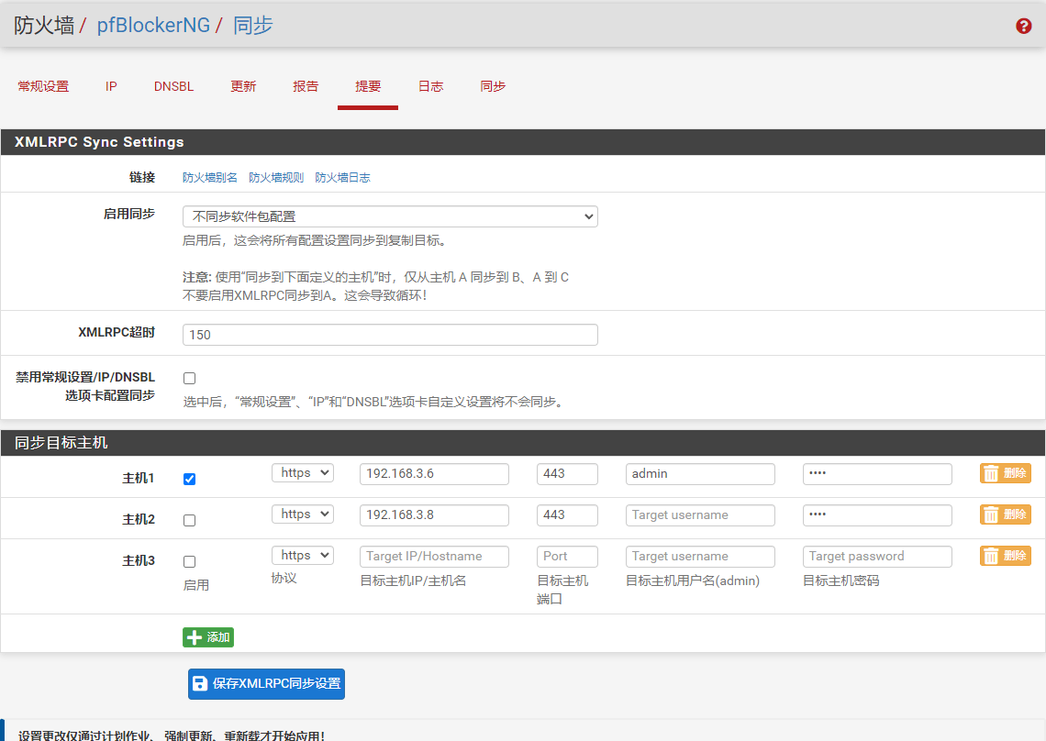Enable the 主机3 checkbox
Viewport: 1046px width, 741px height.
(190, 561)
